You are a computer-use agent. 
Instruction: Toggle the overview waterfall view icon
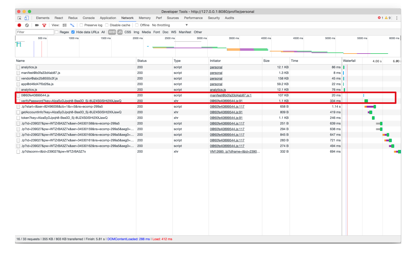72,25
